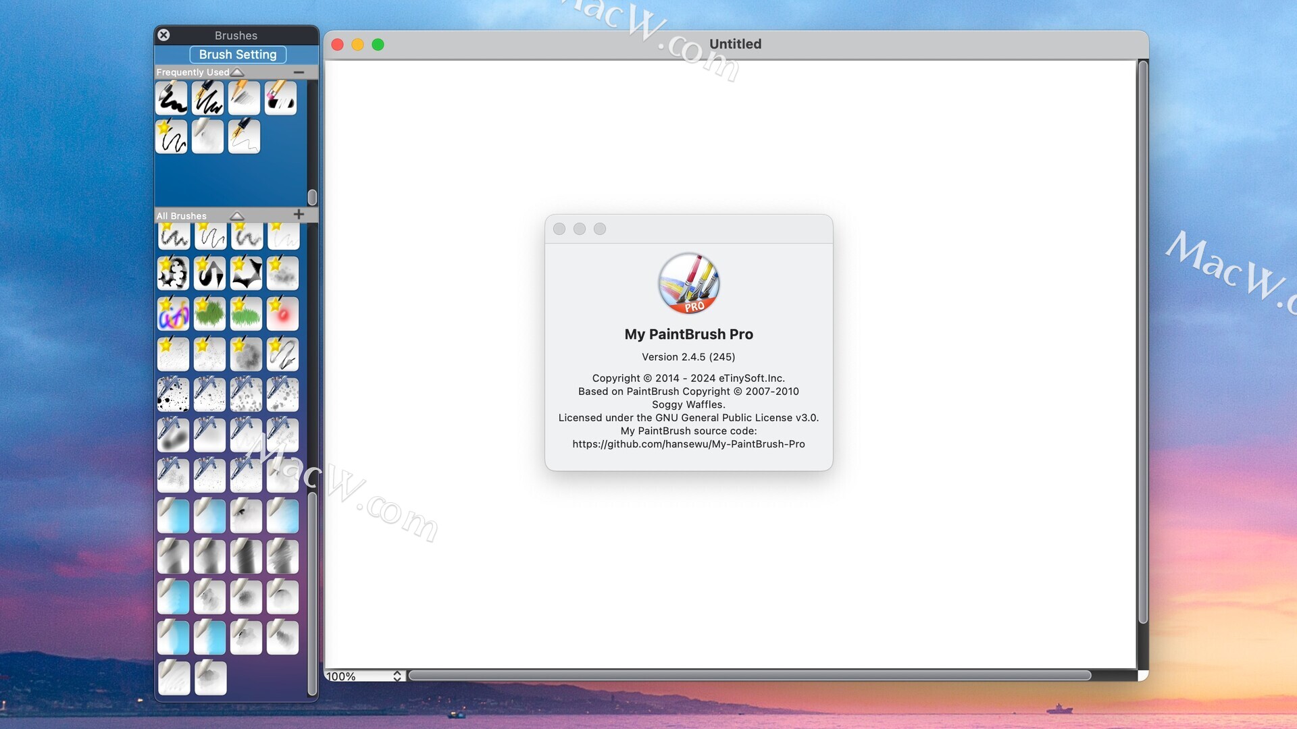Click the canvas horizontal scrollbar

click(x=750, y=676)
